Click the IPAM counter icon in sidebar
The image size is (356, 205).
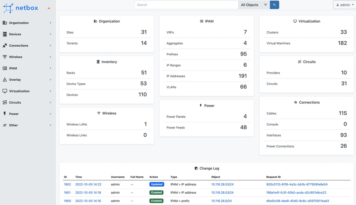[5, 68]
